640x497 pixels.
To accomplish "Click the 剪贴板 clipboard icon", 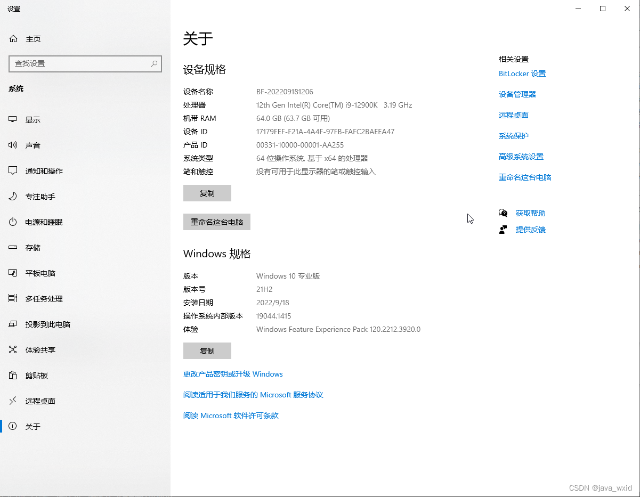I will click(13, 376).
